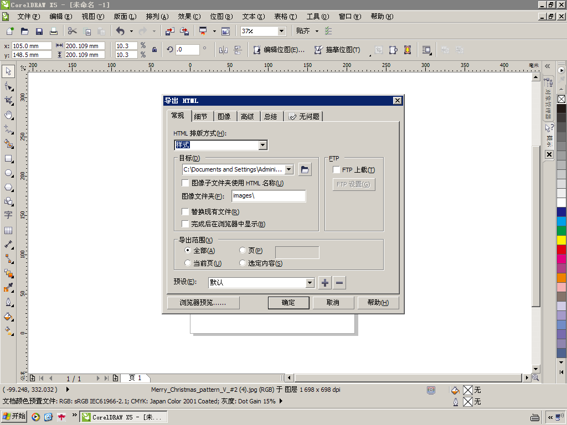This screenshot has height=425, width=567.
Task: Click the Export toolbar icon
Action: click(184, 31)
